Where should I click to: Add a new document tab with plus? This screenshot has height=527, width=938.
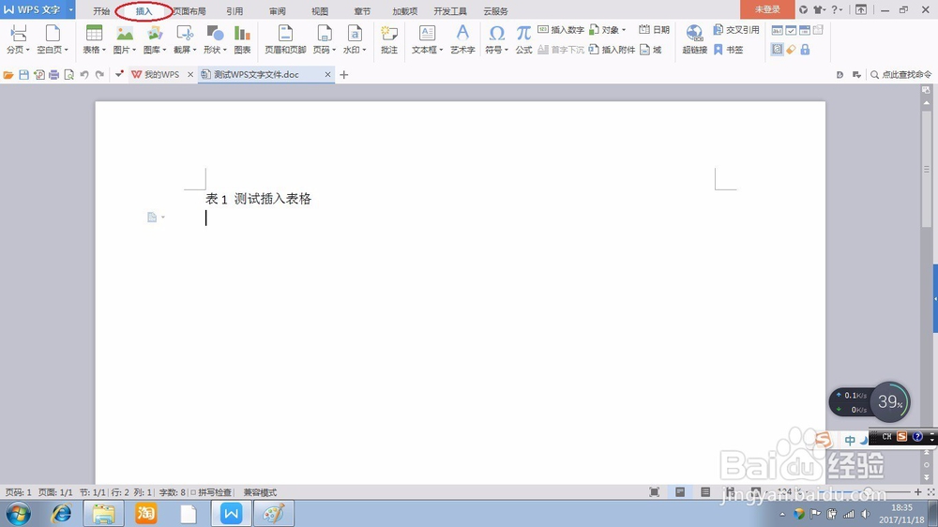click(x=344, y=75)
